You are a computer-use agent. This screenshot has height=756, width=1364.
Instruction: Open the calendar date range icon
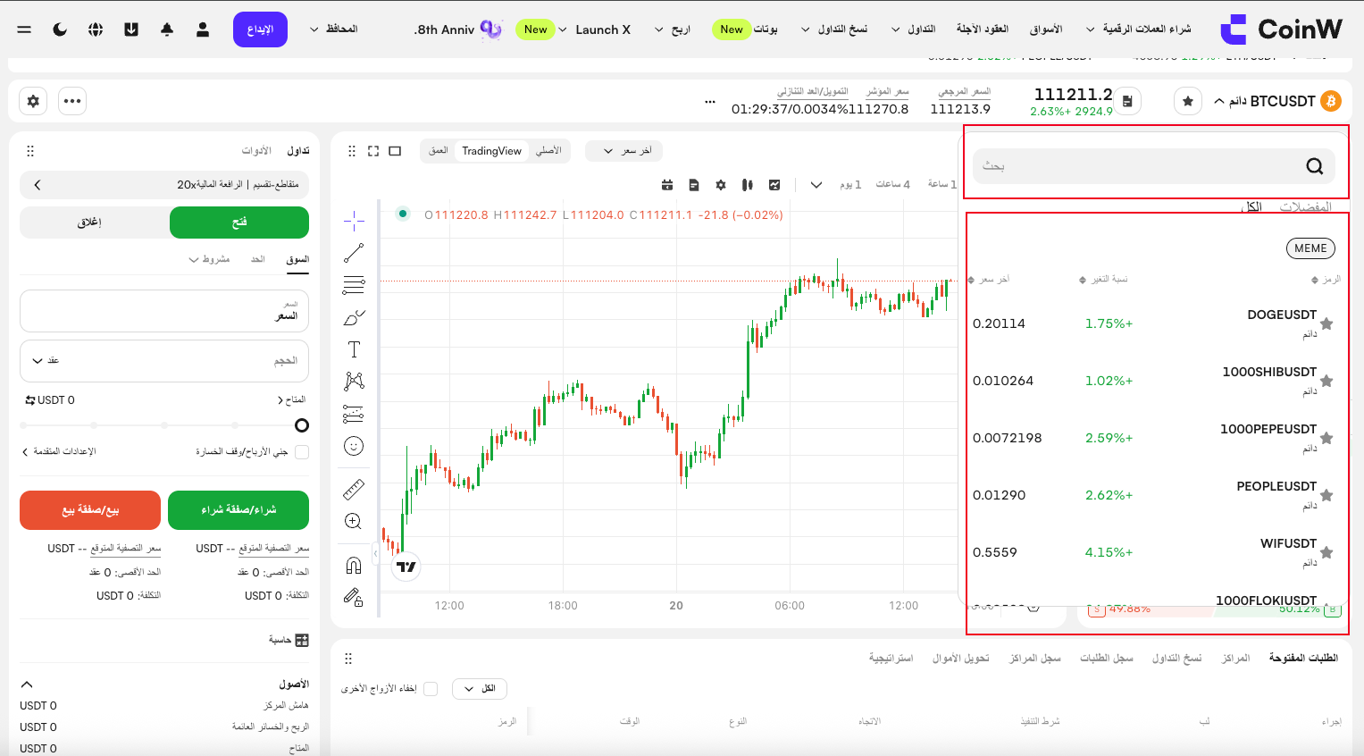point(667,185)
